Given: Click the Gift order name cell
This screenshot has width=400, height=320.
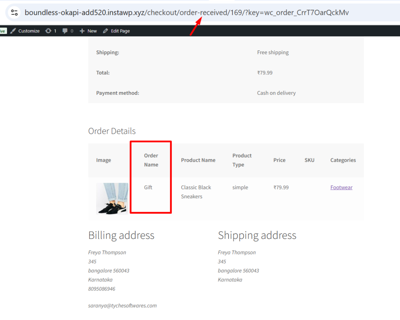Looking at the screenshot, I should [x=148, y=187].
